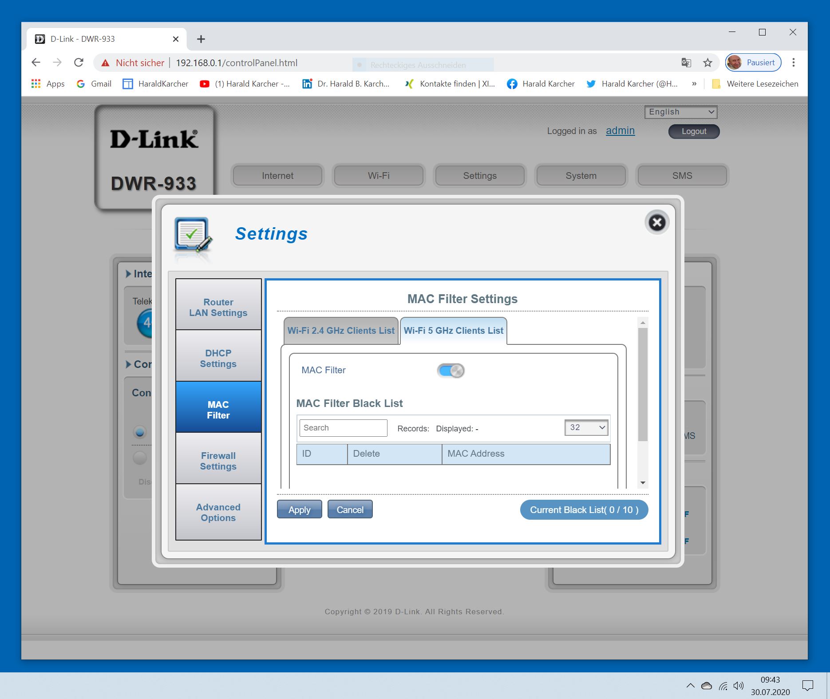The height and width of the screenshot is (699, 830).
Task: Open the Weitere Lesezeichen folder
Action: coord(755,84)
